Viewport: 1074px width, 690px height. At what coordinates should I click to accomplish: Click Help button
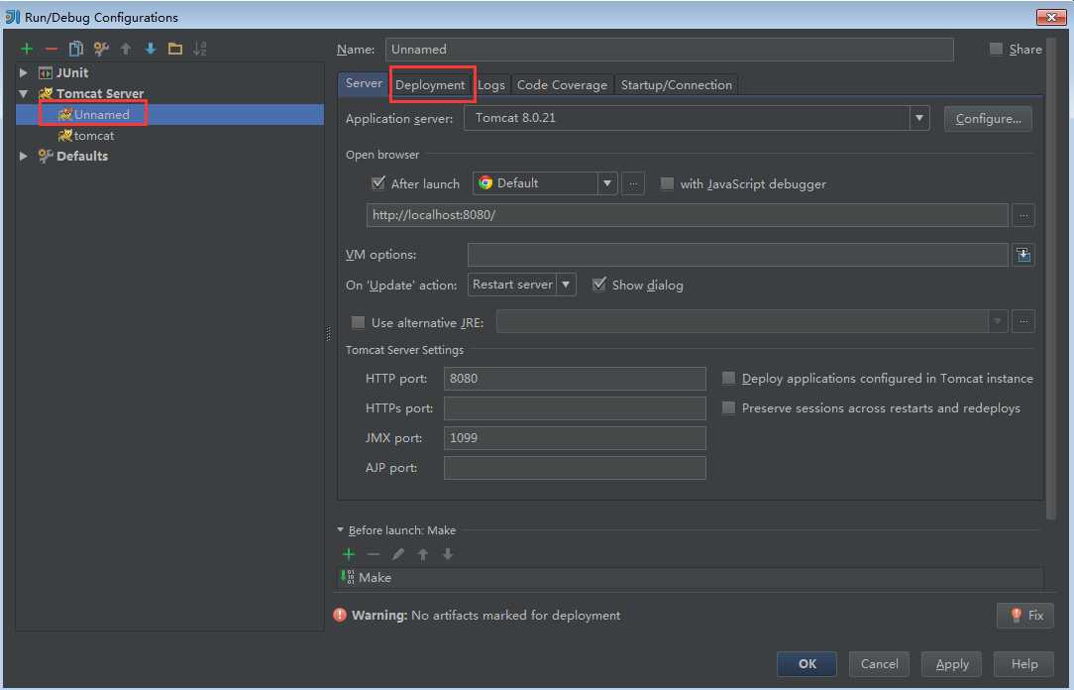[x=1024, y=664]
